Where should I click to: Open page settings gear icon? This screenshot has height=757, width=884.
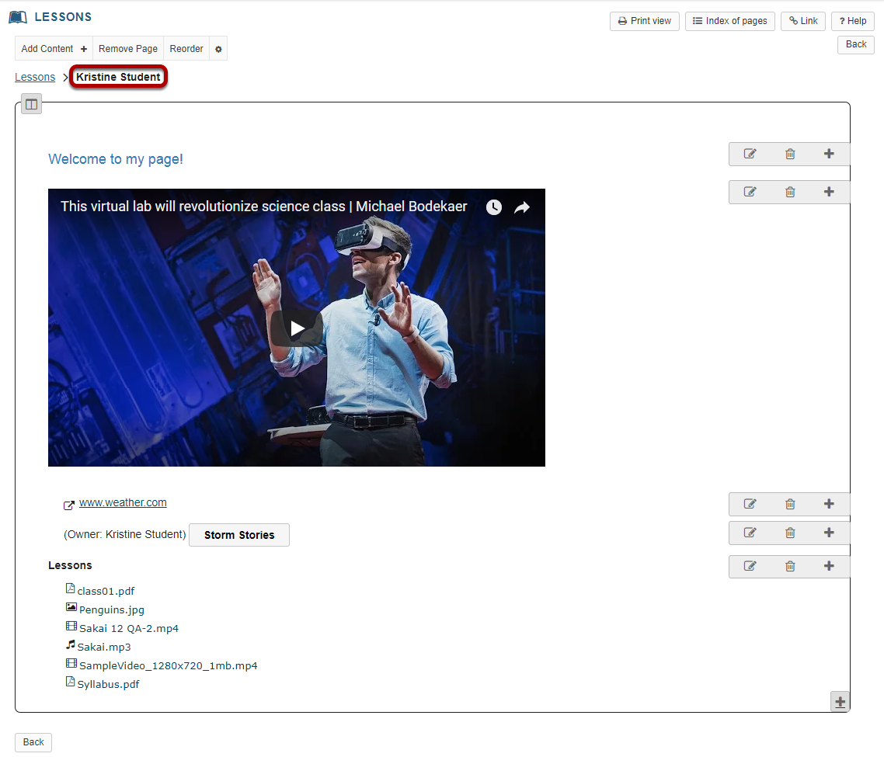click(x=218, y=49)
